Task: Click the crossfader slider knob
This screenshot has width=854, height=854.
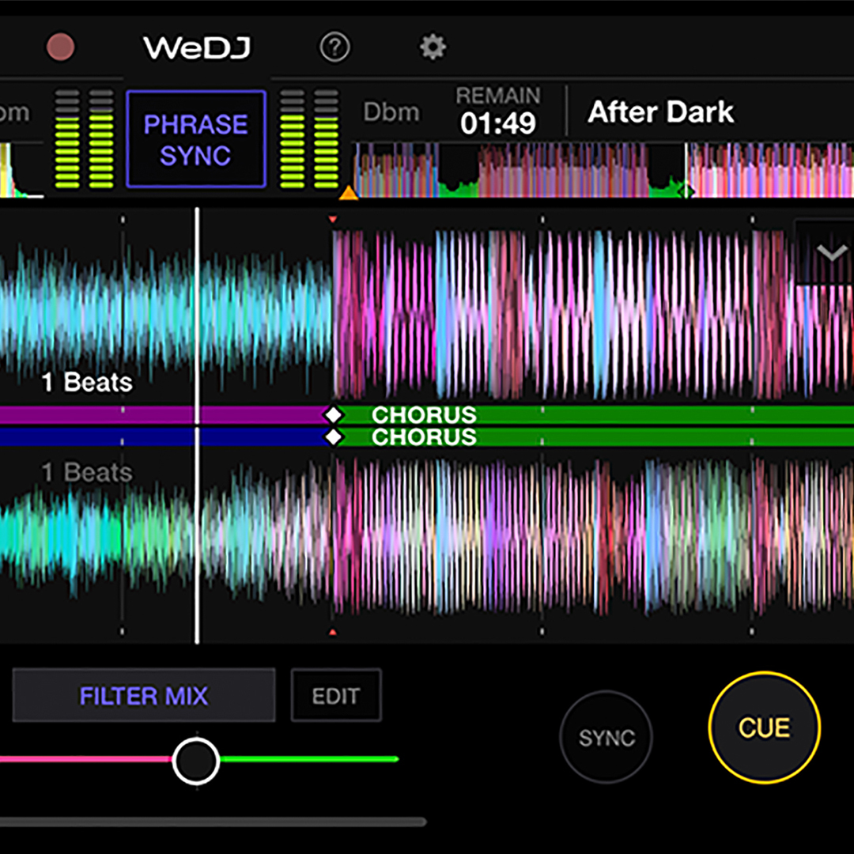Action: [195, 761]
